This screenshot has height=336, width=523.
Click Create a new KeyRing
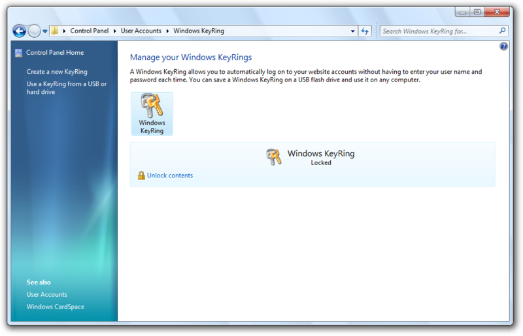point(57,72)
